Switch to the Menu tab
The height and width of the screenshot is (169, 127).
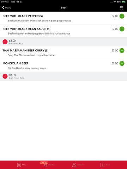click(x=22, y=165)
